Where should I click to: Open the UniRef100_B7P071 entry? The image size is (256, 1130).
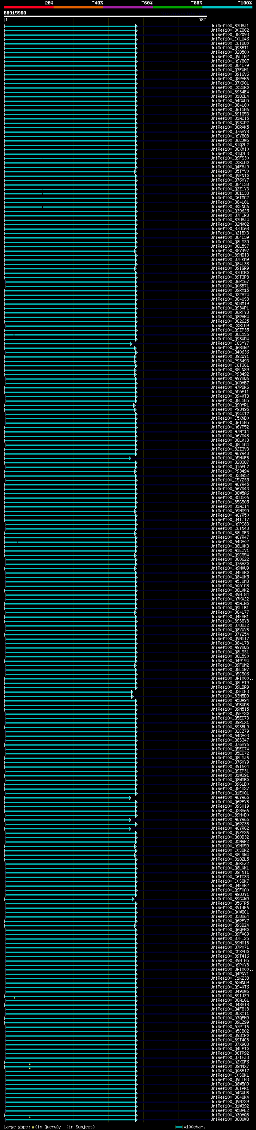pyautogui.click(x=230, y=947)
